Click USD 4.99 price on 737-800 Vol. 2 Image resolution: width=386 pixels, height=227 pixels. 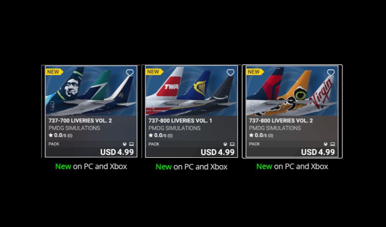pos(318,152)
